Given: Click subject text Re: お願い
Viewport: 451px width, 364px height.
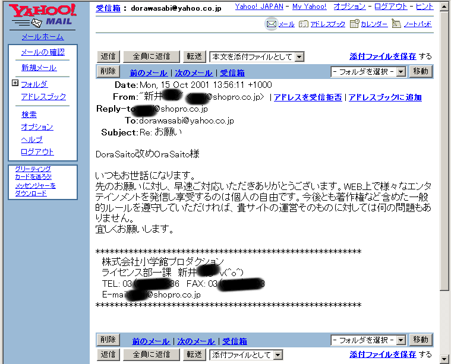Looking at the screenshot, I should tap(161, 132).
